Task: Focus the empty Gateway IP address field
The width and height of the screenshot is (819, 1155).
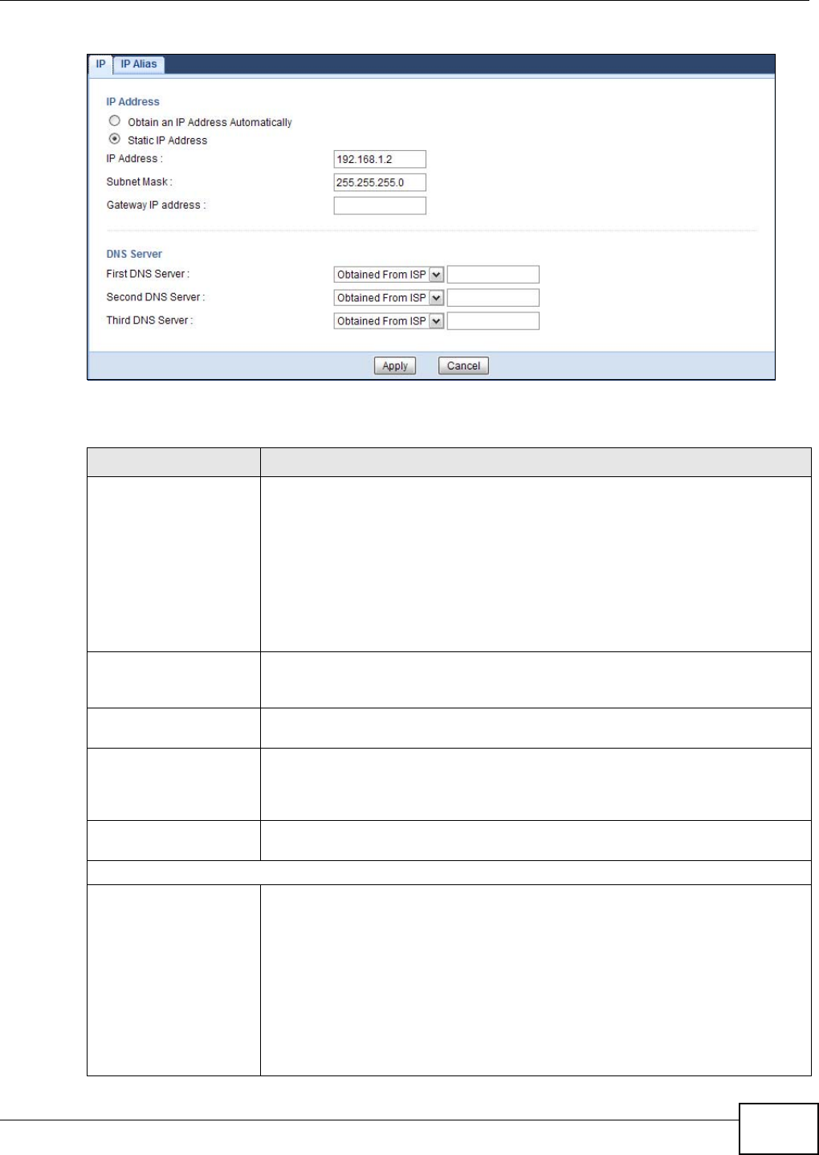Action: tap(380, 206)
